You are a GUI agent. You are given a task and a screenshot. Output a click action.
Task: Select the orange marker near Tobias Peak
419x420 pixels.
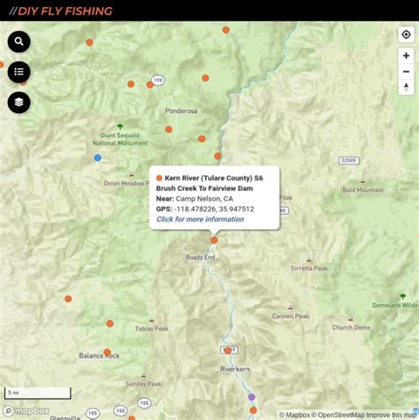click(x=110, y=324)
